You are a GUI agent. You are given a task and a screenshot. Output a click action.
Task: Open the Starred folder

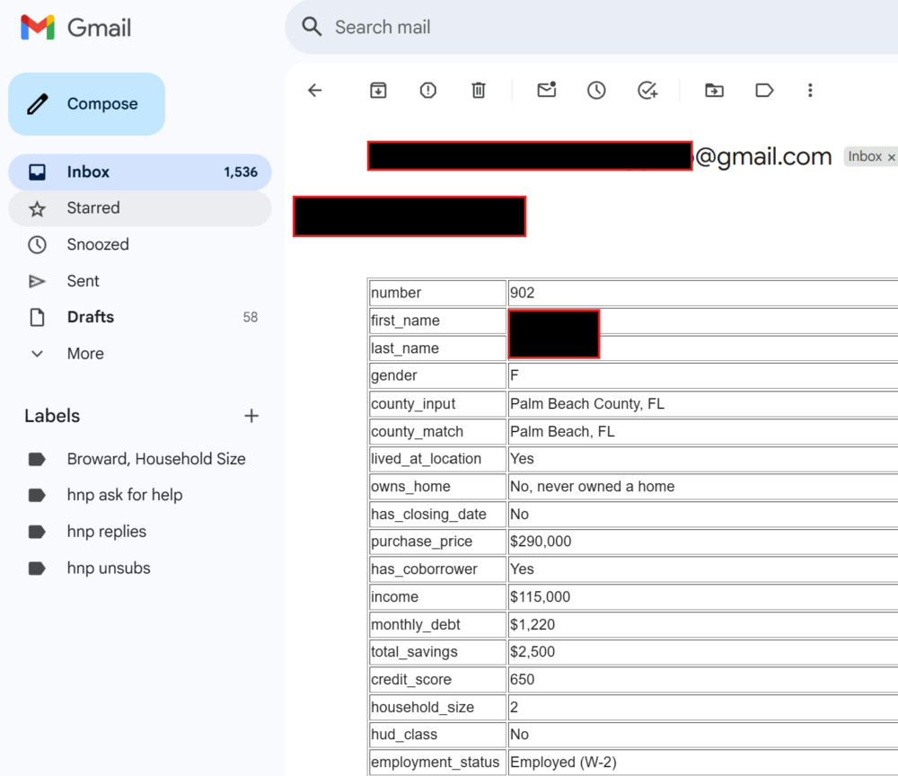(93, 208)
